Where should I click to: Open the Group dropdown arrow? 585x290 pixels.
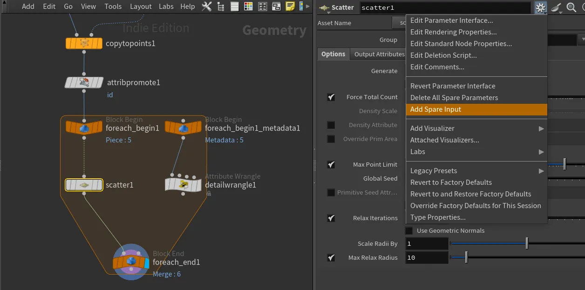[581, 40]
